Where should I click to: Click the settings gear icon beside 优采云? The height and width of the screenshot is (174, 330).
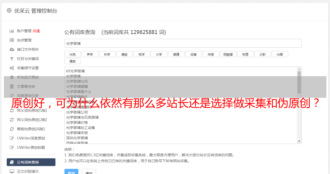tap(9, 11)
